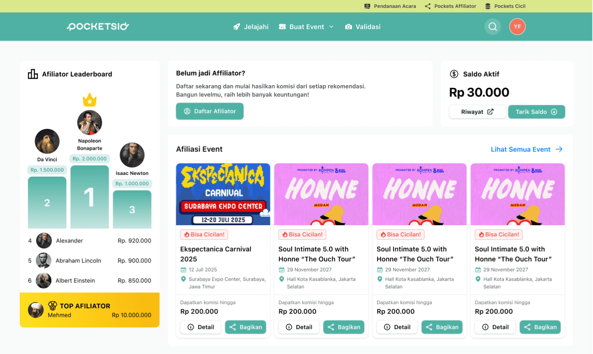Screen dimensions: 593x354
Task: Click Detail on Ekspectanica Carnival card
Action: [x=201, y=327]
